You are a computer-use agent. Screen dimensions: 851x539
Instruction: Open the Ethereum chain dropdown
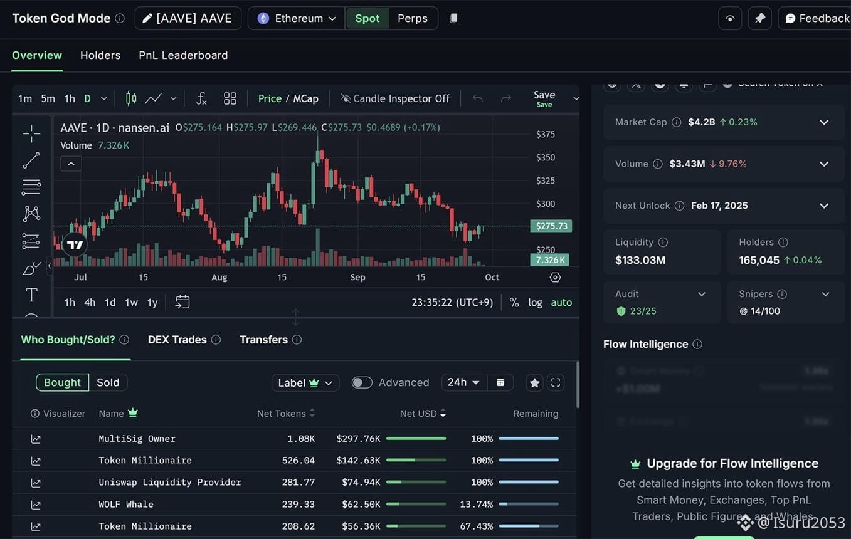(296, 18)
